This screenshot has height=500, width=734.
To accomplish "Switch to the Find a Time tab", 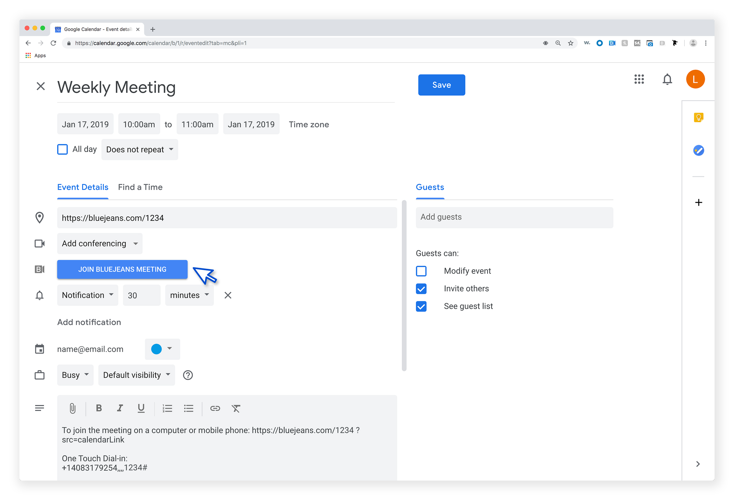I will coord(140,187).
